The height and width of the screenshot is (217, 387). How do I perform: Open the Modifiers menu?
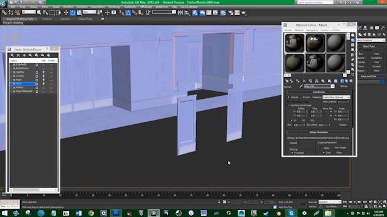coord(68,7)
